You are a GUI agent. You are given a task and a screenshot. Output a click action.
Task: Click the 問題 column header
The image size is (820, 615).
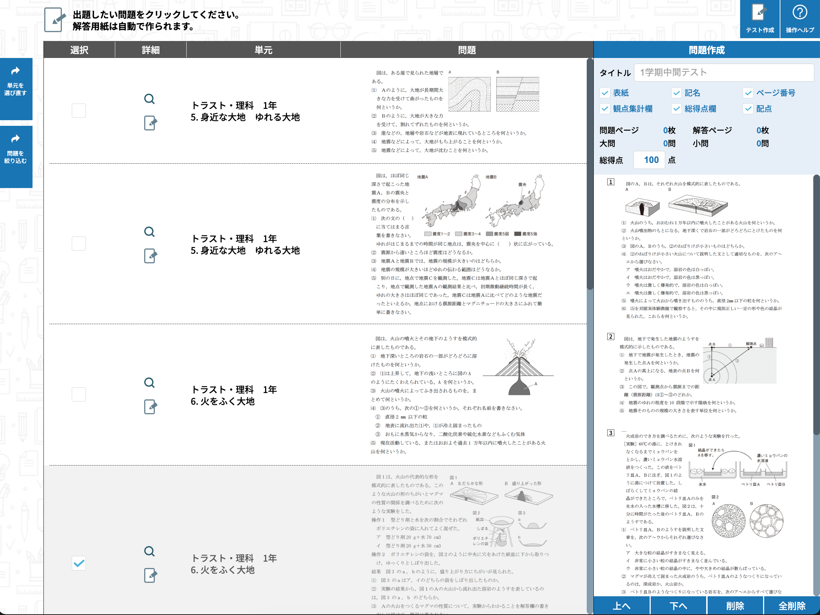tap(467, 50)
